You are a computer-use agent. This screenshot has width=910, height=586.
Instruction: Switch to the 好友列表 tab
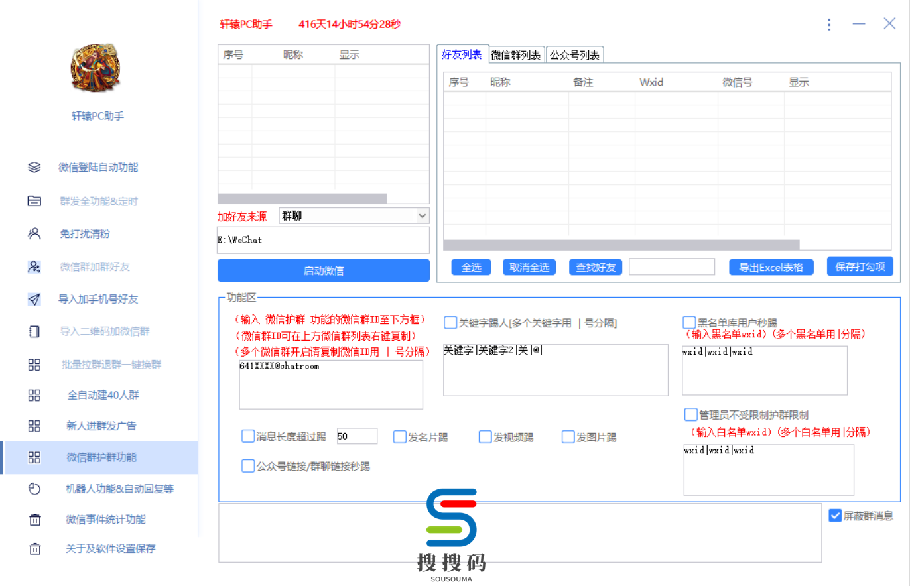coord(462,54)
